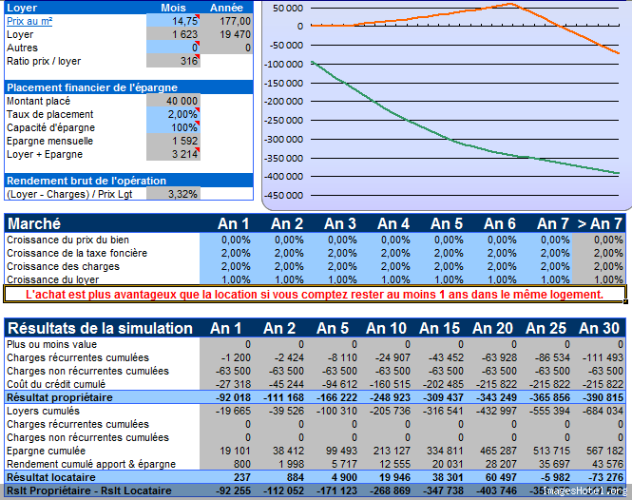Select the Epargne mensuelle value 1 592
This screenshot has height=500, width=632.
coord(173,141)
